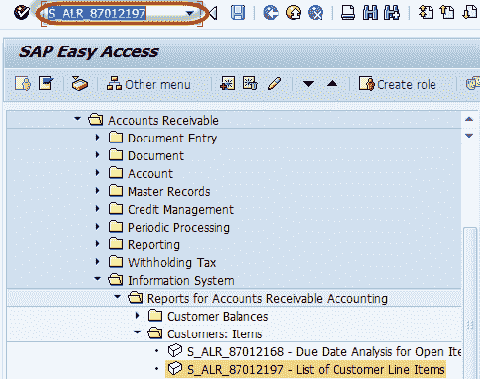Click the Previous Page icon

447,13
